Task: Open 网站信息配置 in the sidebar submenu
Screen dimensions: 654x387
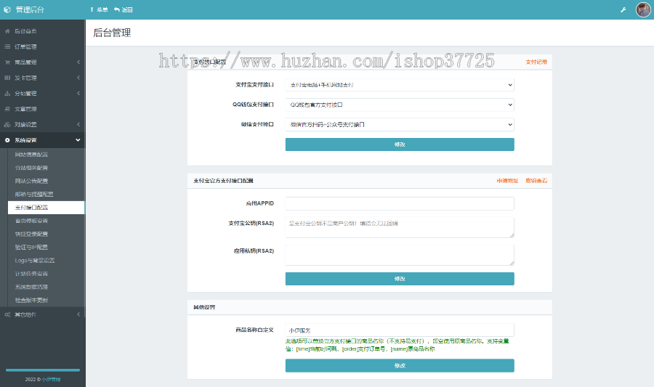Action: (32, 155)
